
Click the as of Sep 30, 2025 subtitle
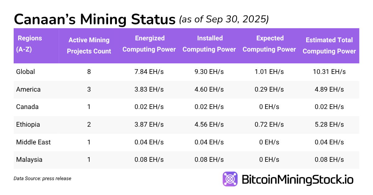click(x=224, y=20)
